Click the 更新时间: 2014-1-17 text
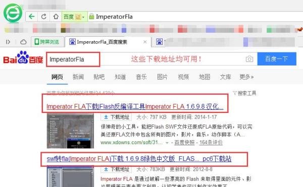 pyautogui.click(x=194, y=117)
